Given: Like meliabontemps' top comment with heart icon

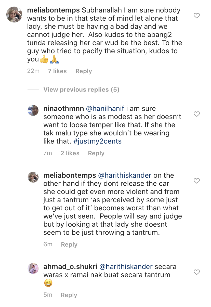Looking at the screenshot, I should click(197, 16).
